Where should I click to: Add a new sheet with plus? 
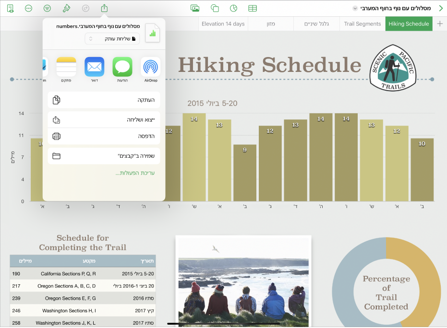pos(440,24)
